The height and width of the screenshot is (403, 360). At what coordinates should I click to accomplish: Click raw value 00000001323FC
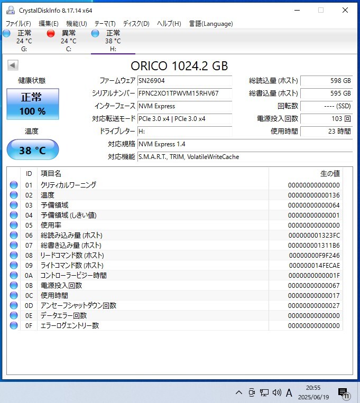(314, 235)
